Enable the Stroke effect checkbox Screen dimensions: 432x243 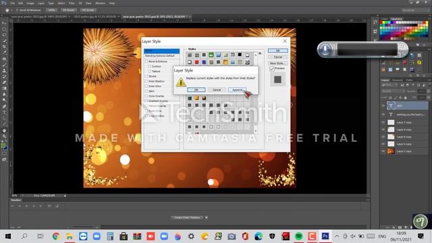click(x=146, y=76)
